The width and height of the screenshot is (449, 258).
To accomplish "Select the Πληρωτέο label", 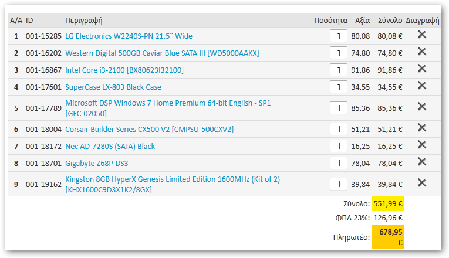I will (352, 237).
